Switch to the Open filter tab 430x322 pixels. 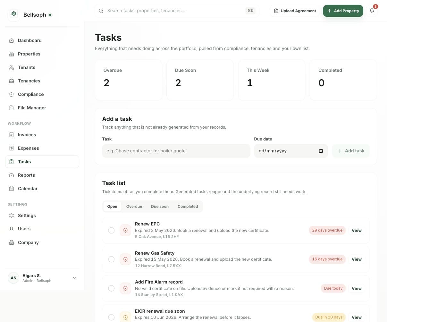112,207
